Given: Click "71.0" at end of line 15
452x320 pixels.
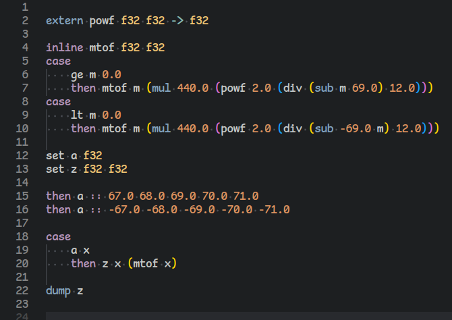Looking at the screenshot, I should (x=246, y=196).
